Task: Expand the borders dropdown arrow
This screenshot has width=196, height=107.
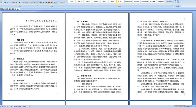Action: (x=64, y=3)
